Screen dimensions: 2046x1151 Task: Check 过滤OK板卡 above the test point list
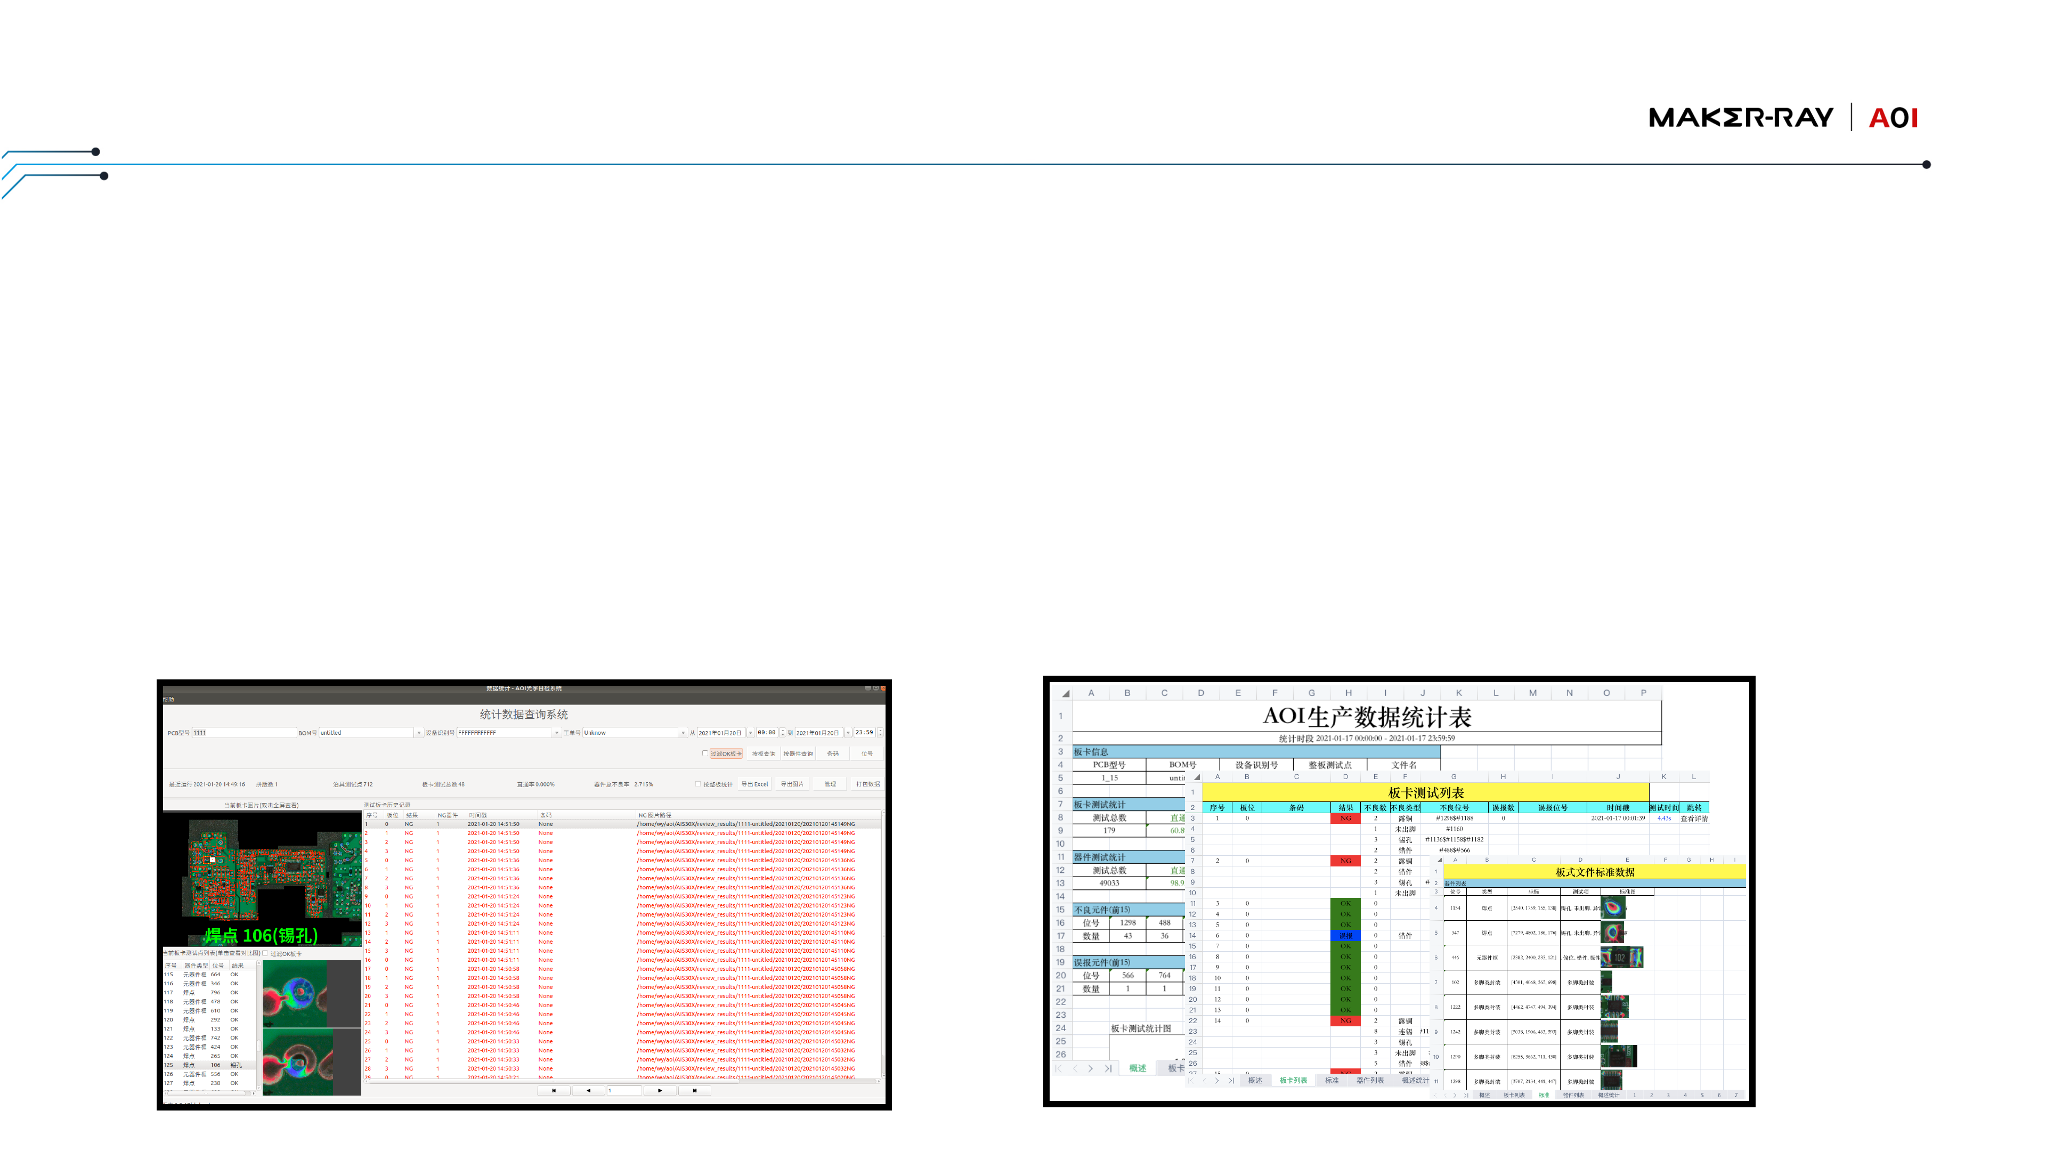pos(266,953)
